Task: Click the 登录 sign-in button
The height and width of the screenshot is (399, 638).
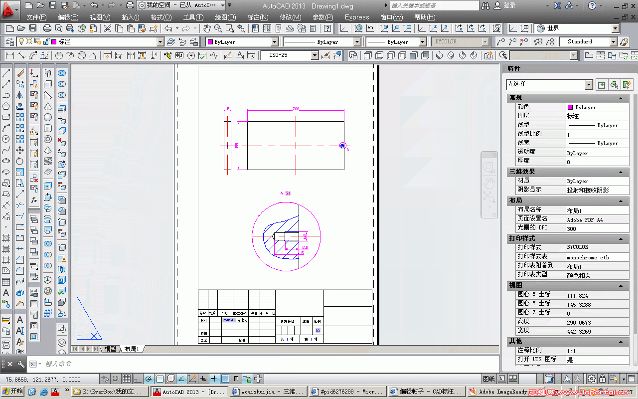Action: coord(509,5)
